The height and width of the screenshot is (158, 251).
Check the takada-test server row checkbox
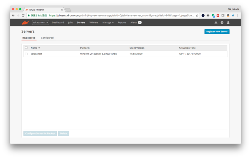pyautogui.click(x=26, y=54)
